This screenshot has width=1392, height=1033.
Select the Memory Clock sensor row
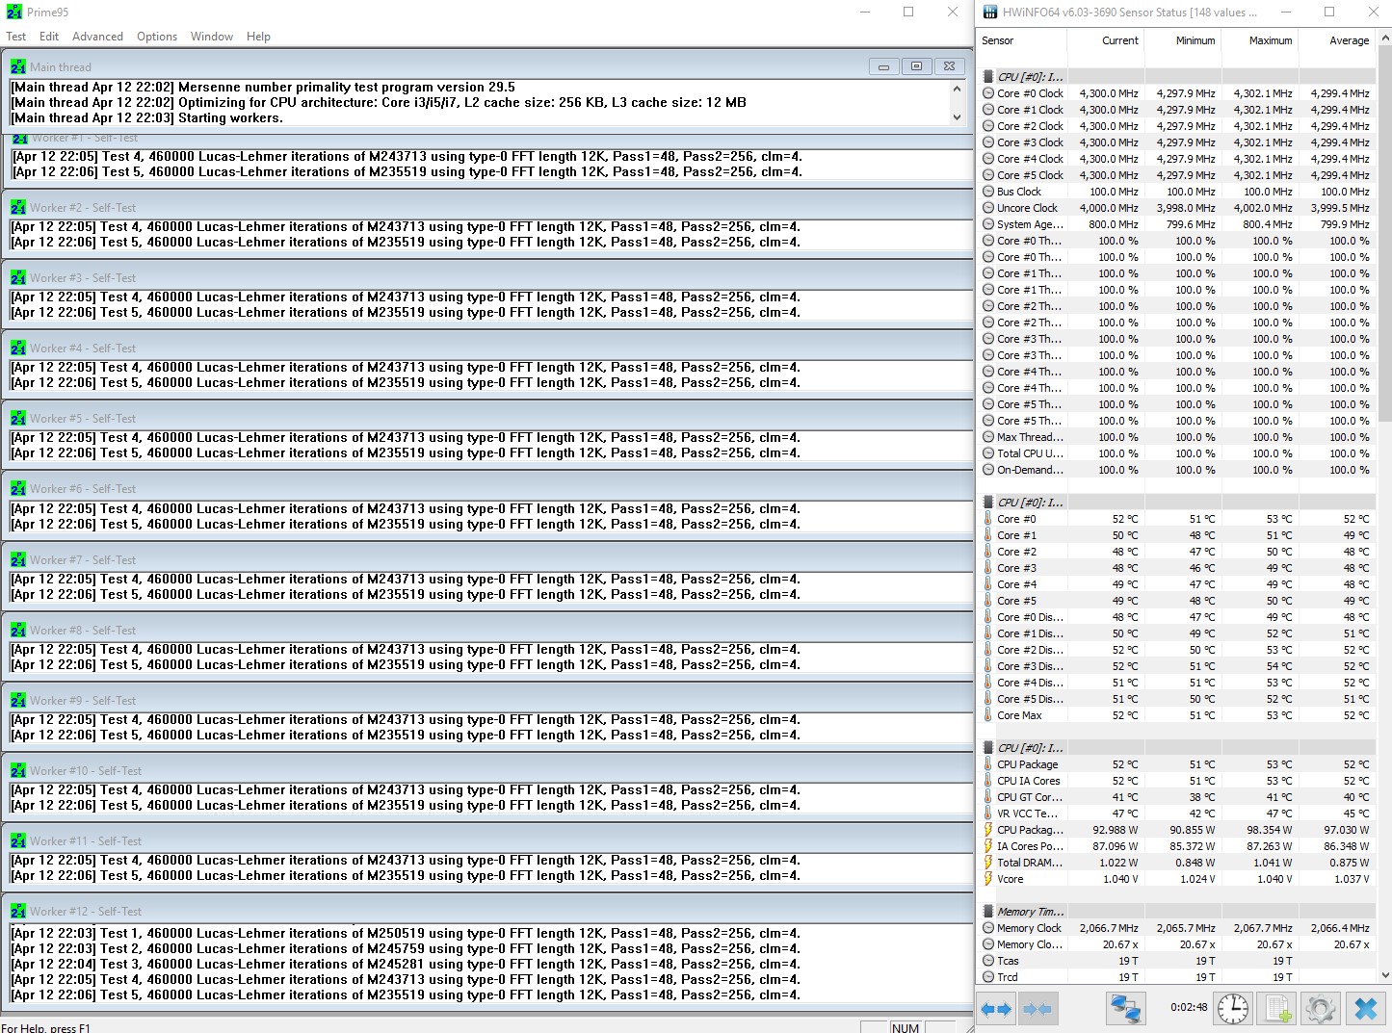[1177, 928]
